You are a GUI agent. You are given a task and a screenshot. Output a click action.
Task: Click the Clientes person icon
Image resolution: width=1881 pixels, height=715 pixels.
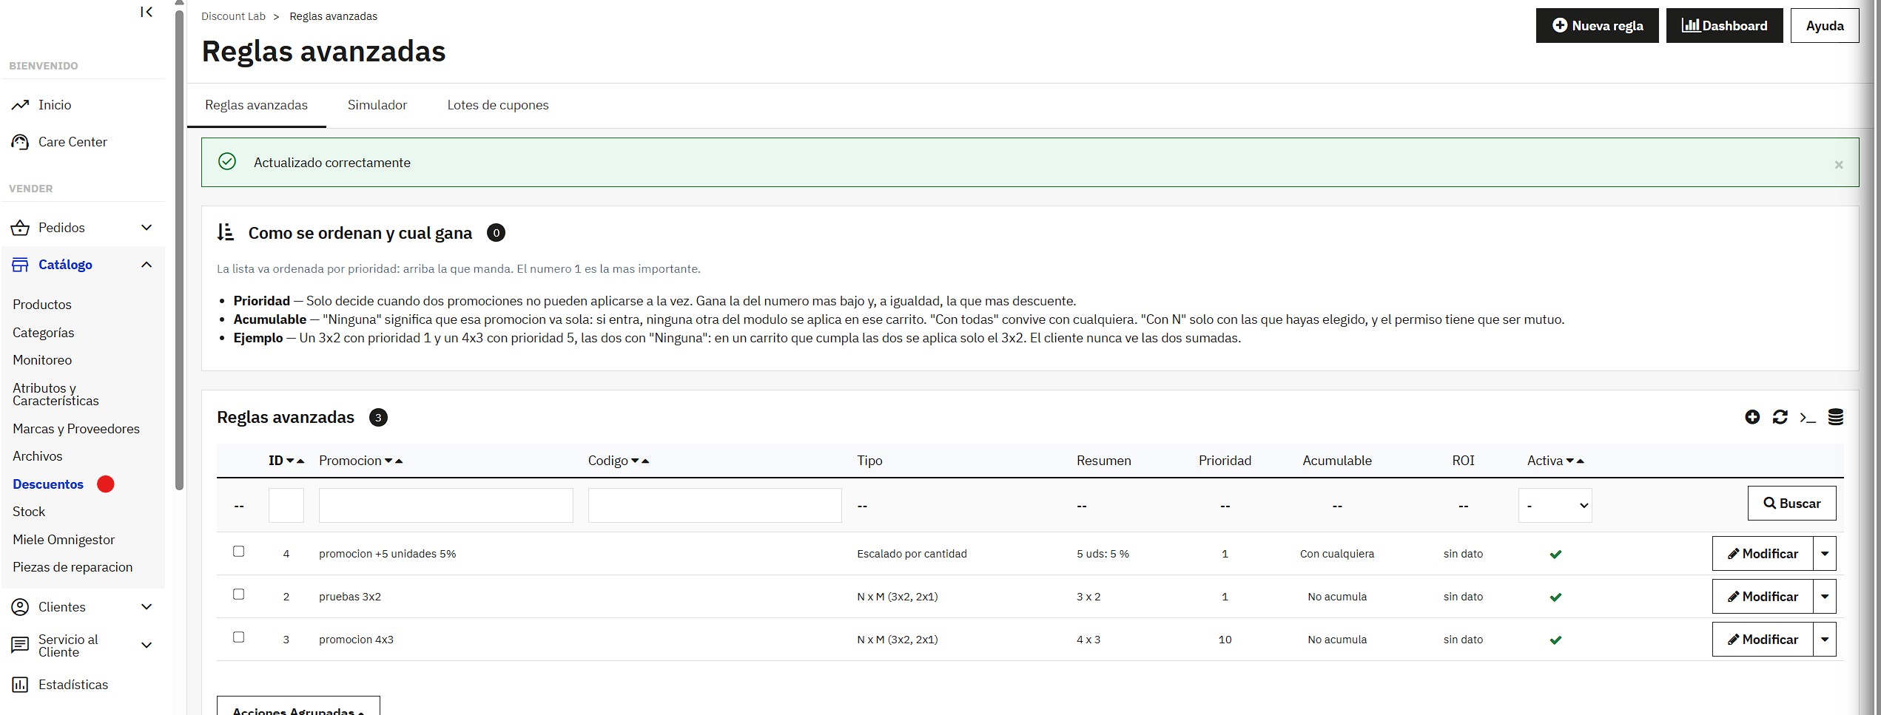(x=20, y=607)
